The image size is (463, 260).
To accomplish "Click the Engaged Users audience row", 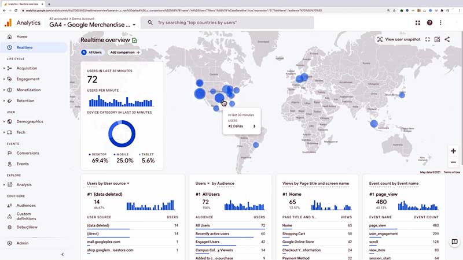I will tap(230, 242).
